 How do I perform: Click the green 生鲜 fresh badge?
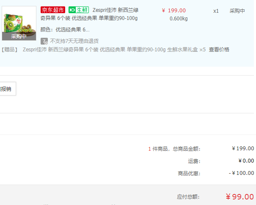[x=79, y=10]
